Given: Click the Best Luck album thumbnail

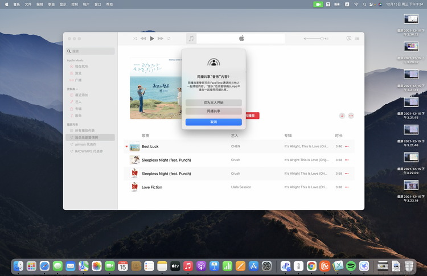Looking at the screenshot, I should click(x=134, y=146).
